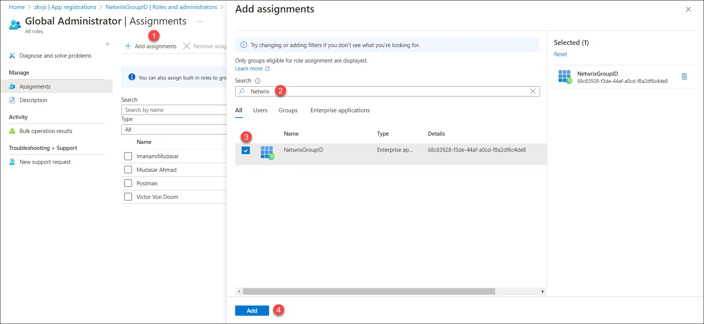The image size is (704, 324).
Task: Click the Netwrix search input field
Action: (x=387, y=91)
